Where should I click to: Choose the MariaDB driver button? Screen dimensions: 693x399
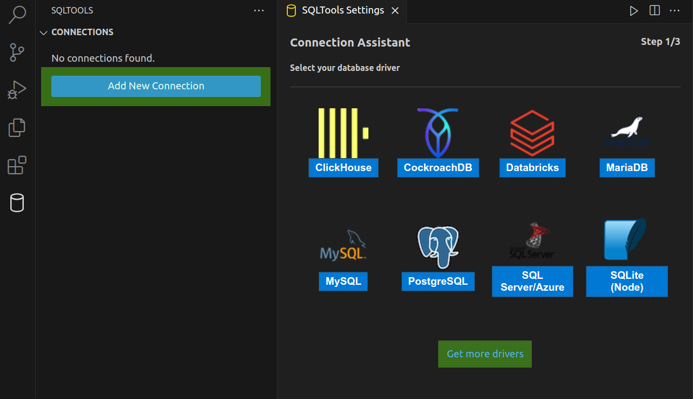[627, 168]
